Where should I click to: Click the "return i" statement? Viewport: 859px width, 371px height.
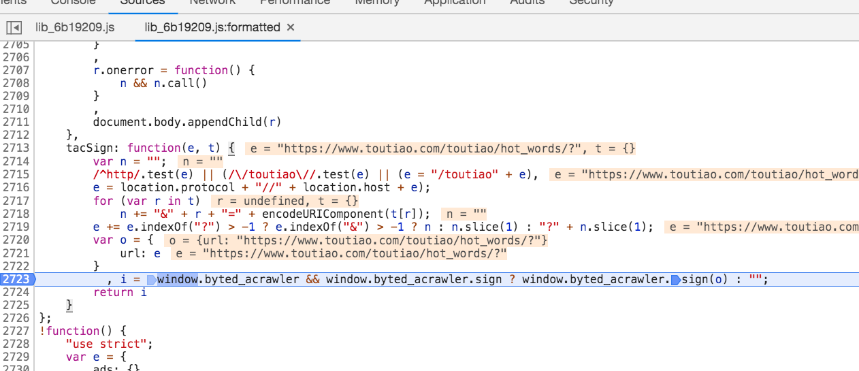tap(120, 293)
